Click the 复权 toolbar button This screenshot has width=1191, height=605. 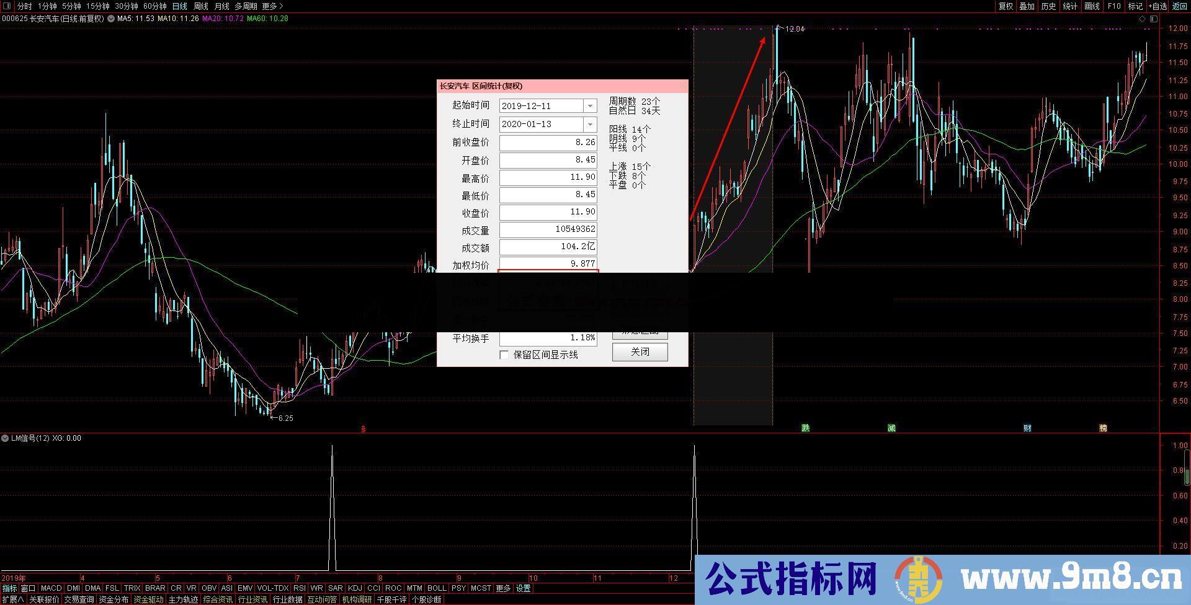(1006, 6)
